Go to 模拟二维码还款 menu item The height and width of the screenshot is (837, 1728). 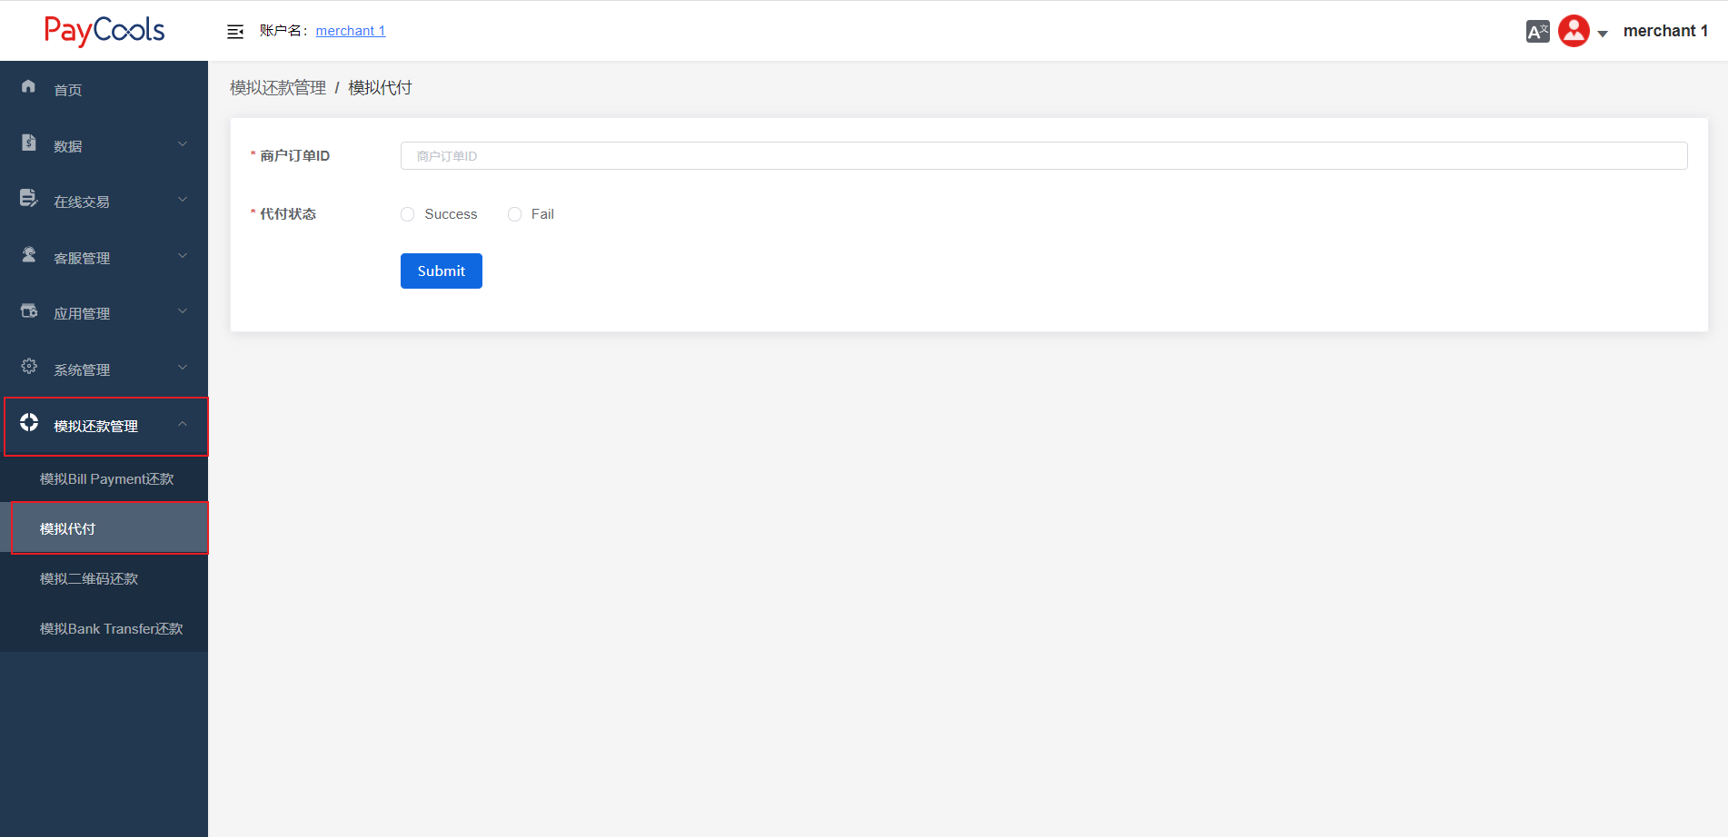(x=88, y=578)
